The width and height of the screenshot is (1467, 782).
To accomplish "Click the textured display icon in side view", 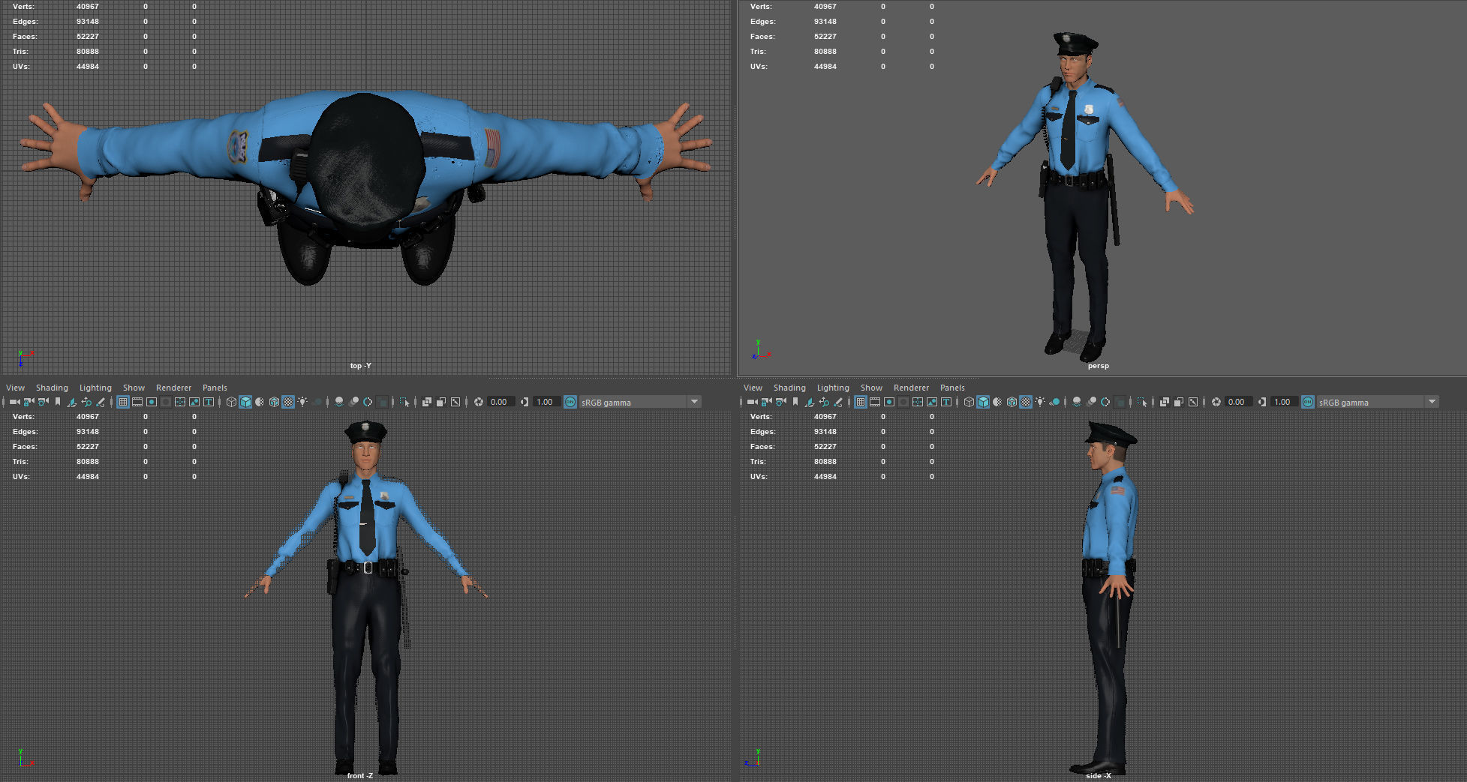I will pyautogui.click(x=1024, y=402).
